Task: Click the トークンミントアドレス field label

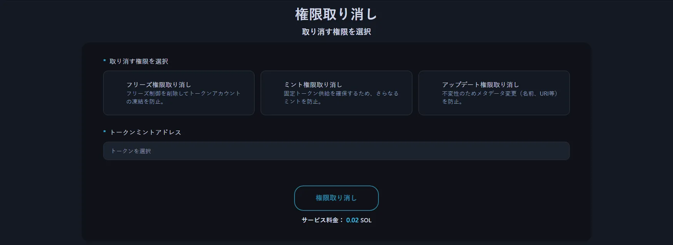Action: [145, 132]
